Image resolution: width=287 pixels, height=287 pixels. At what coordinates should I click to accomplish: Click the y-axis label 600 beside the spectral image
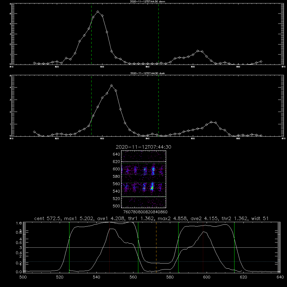(x=117, y=169)
